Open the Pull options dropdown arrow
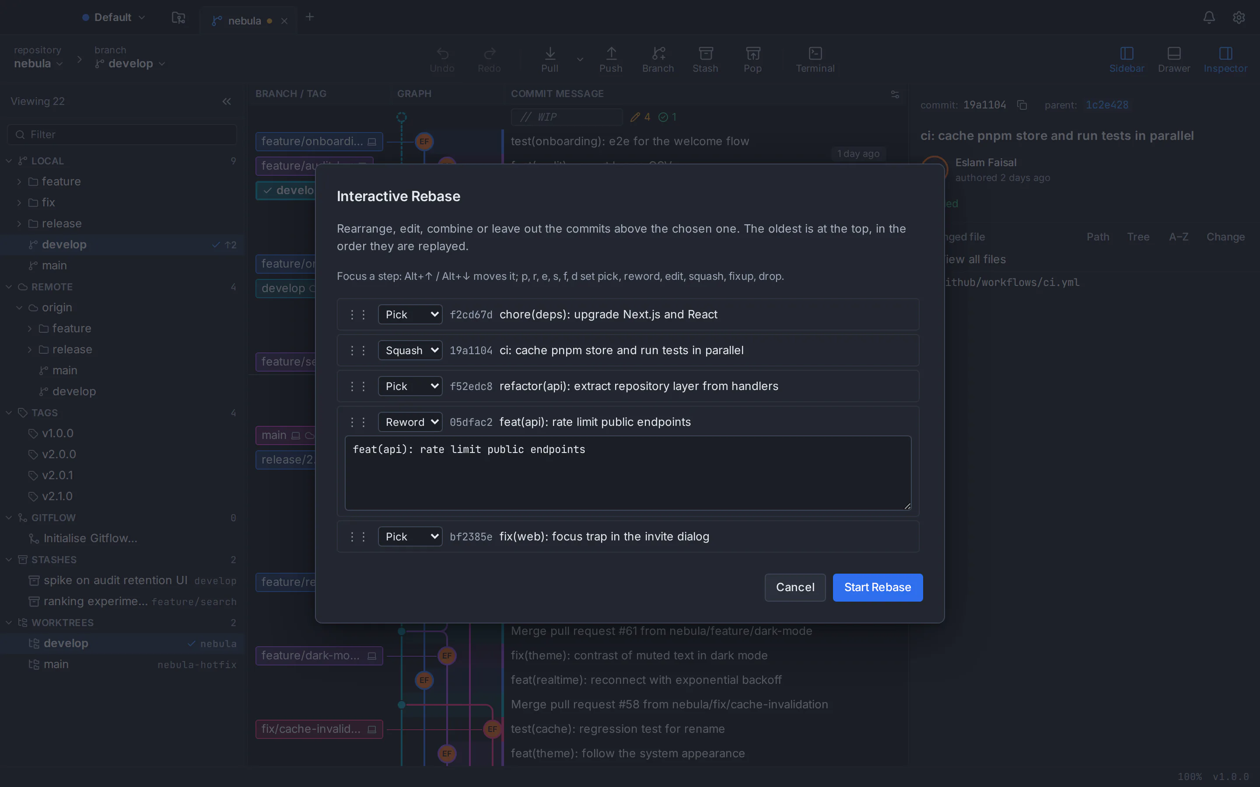 580,60
